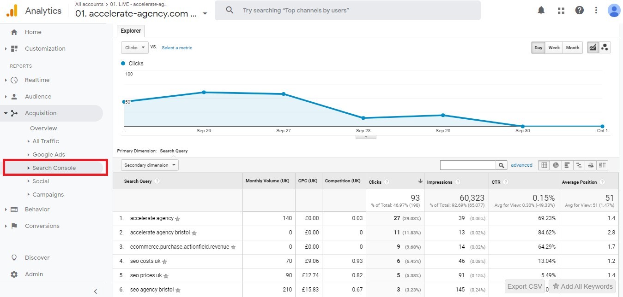Viewport: 623px width, 297px height.
Task: Expand the Conversions reports section
Action: point(6,226)
